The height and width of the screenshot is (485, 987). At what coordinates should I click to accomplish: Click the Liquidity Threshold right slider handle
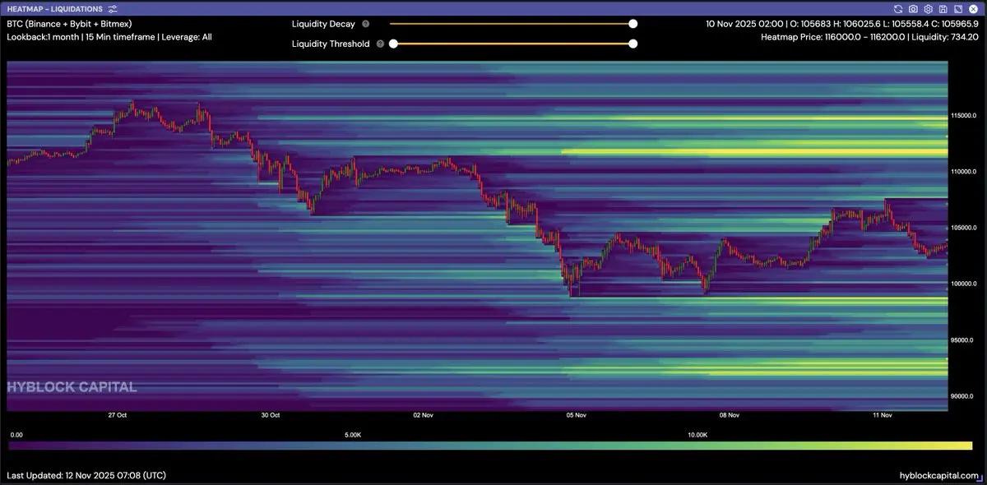(633, 44)
